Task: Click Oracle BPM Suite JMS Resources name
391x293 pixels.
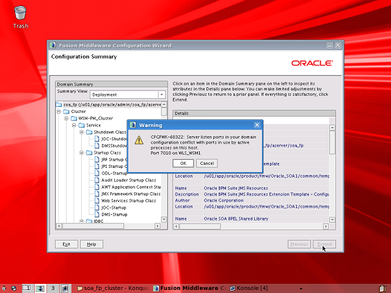Action: [236, 188]
